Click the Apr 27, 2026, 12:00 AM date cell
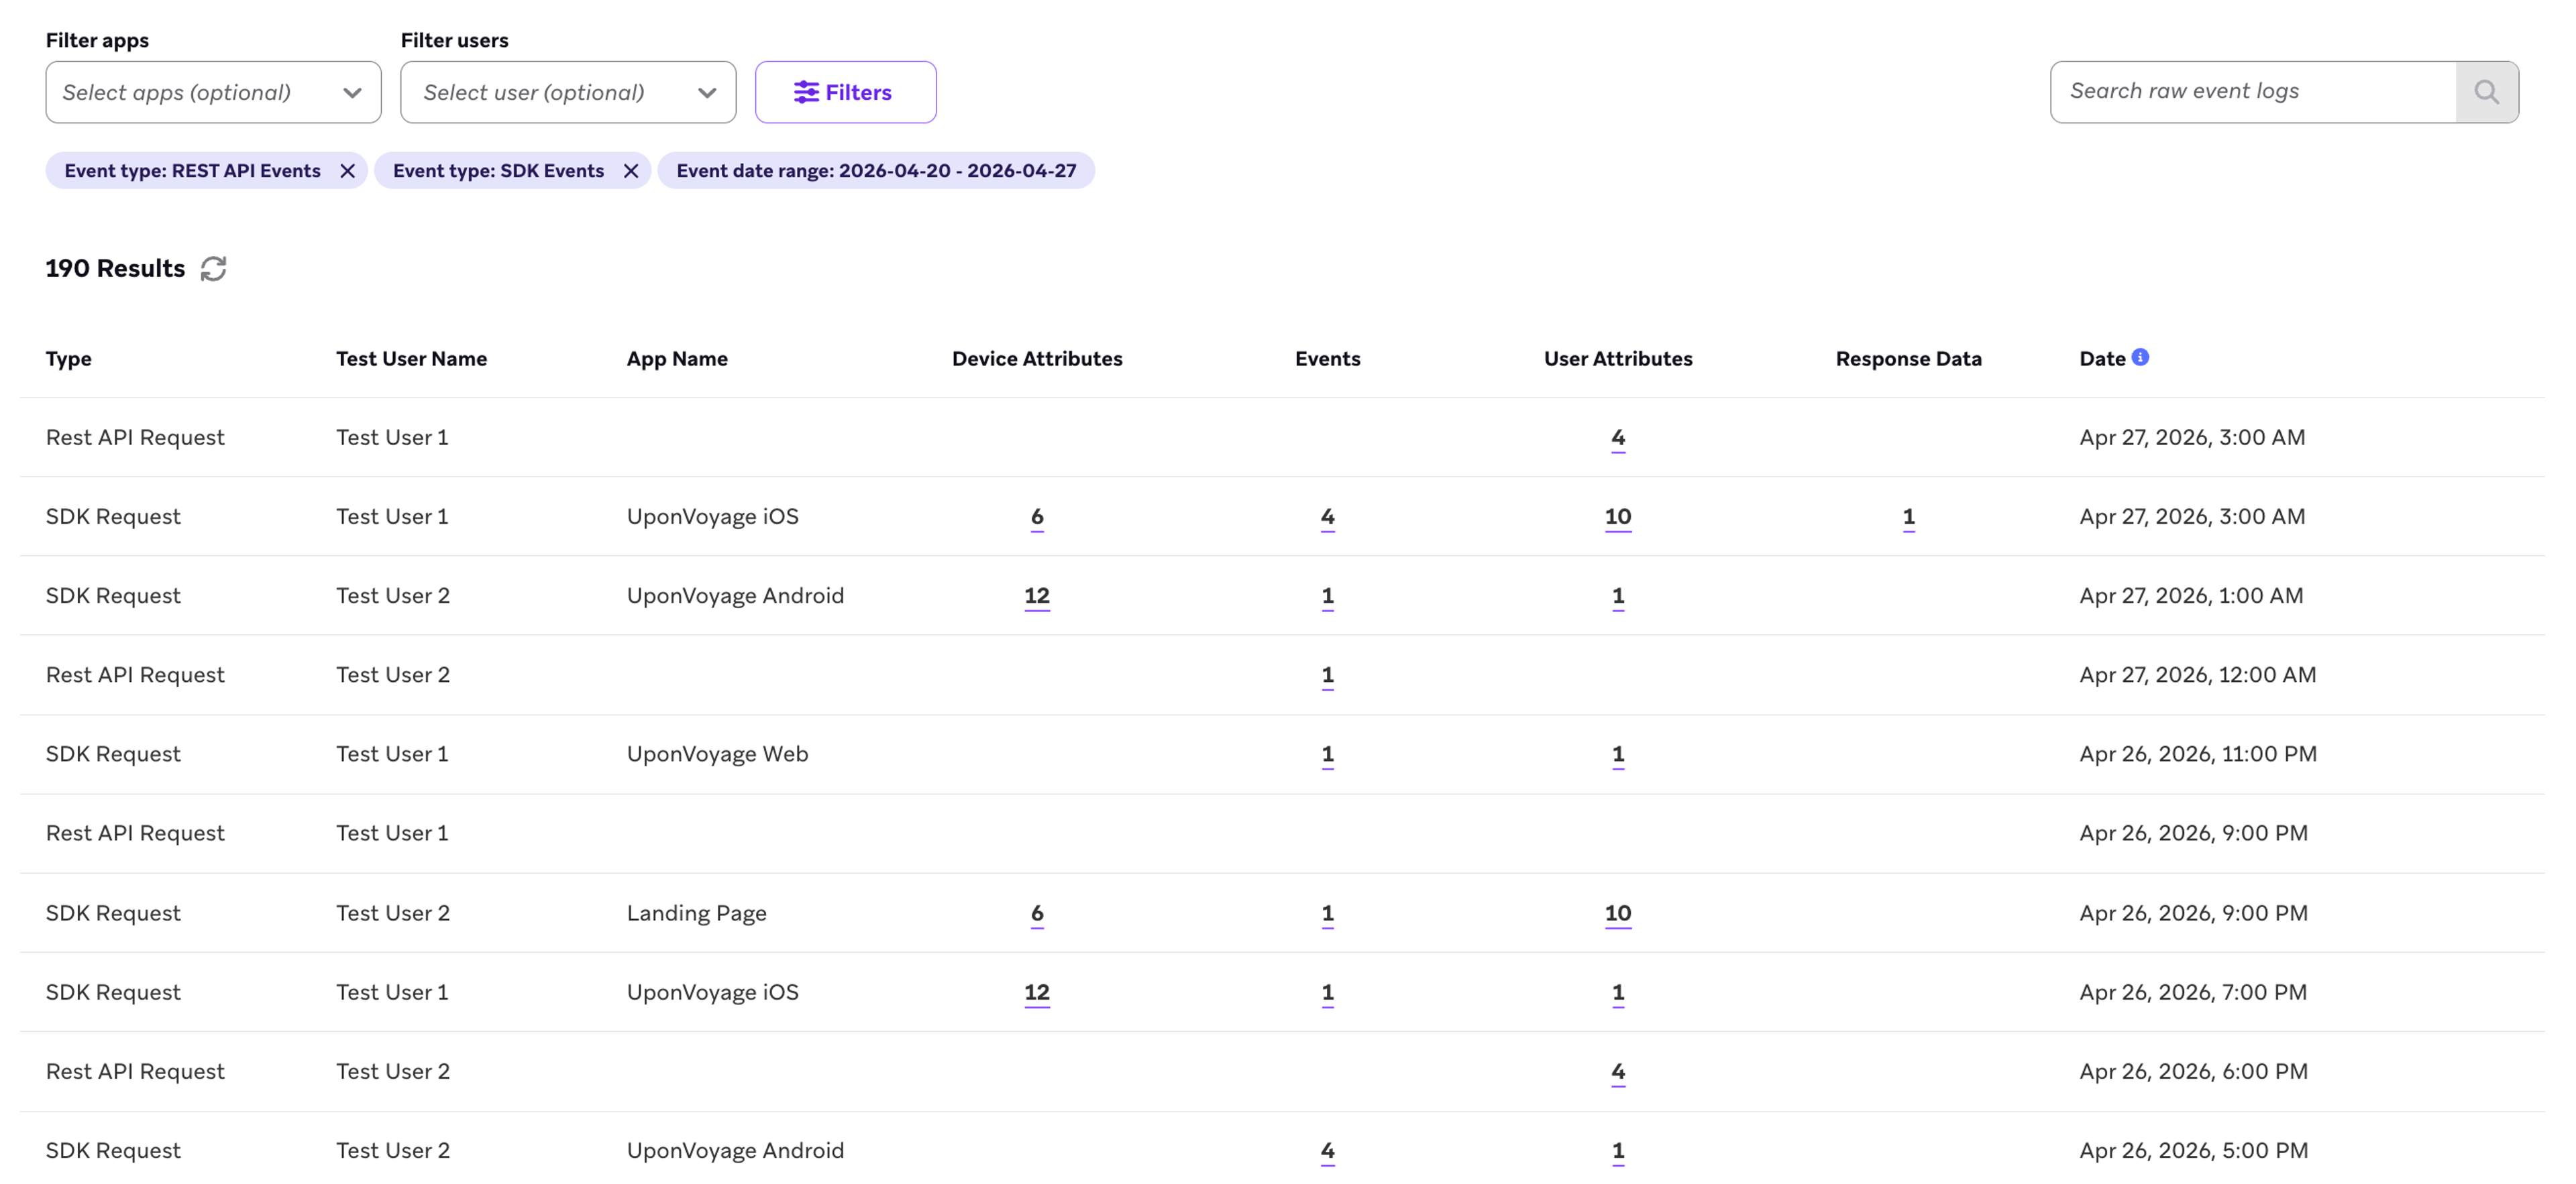This screenshot has height=1184, width=2576. 2198,674
